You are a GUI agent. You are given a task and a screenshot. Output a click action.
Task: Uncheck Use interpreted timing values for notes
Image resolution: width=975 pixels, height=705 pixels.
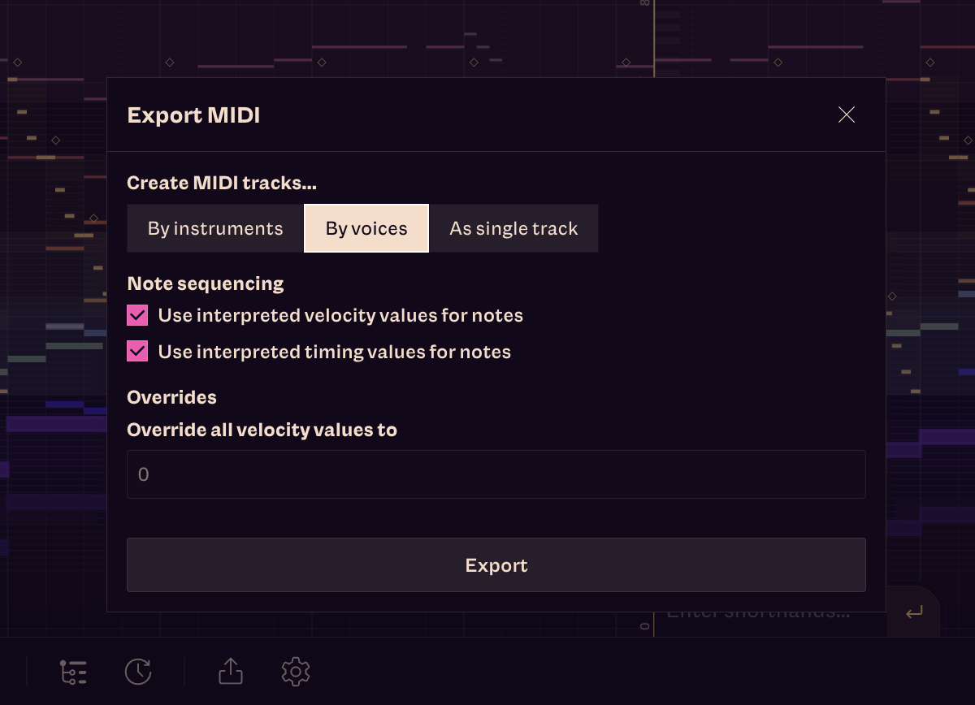click(136, 351)
